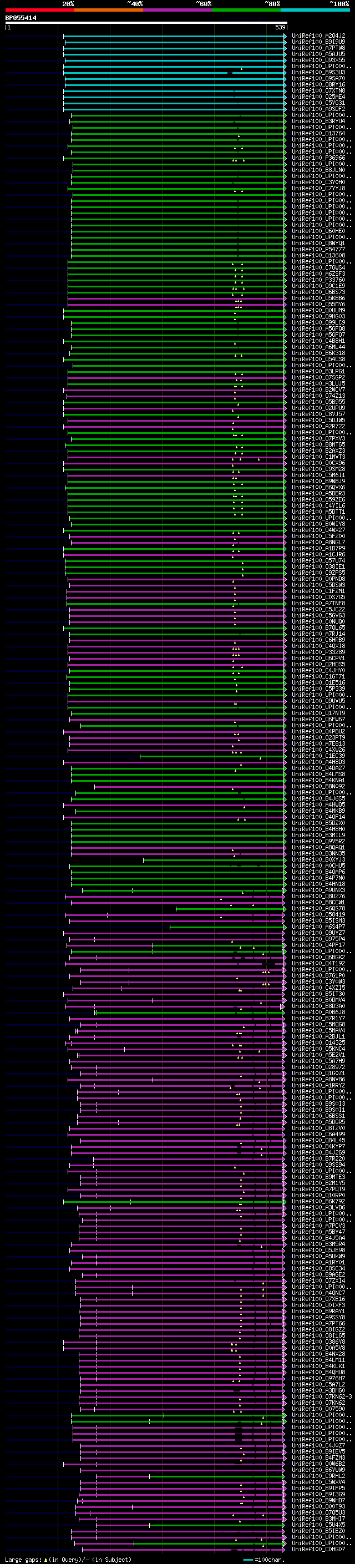This screenshot has width=355, height=1564.
Task: Select the UniRef100_Q7SGP2 label
Action: point(318,378)
